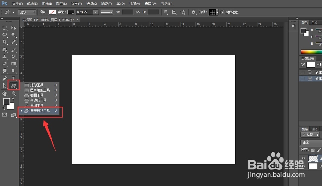
Task: Toggle visibility of the 图层 1 layer
Action: [x=303, y=158]
